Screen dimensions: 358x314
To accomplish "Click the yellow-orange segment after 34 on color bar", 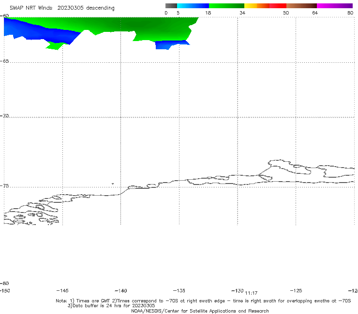I will click(x=257, y=6).
